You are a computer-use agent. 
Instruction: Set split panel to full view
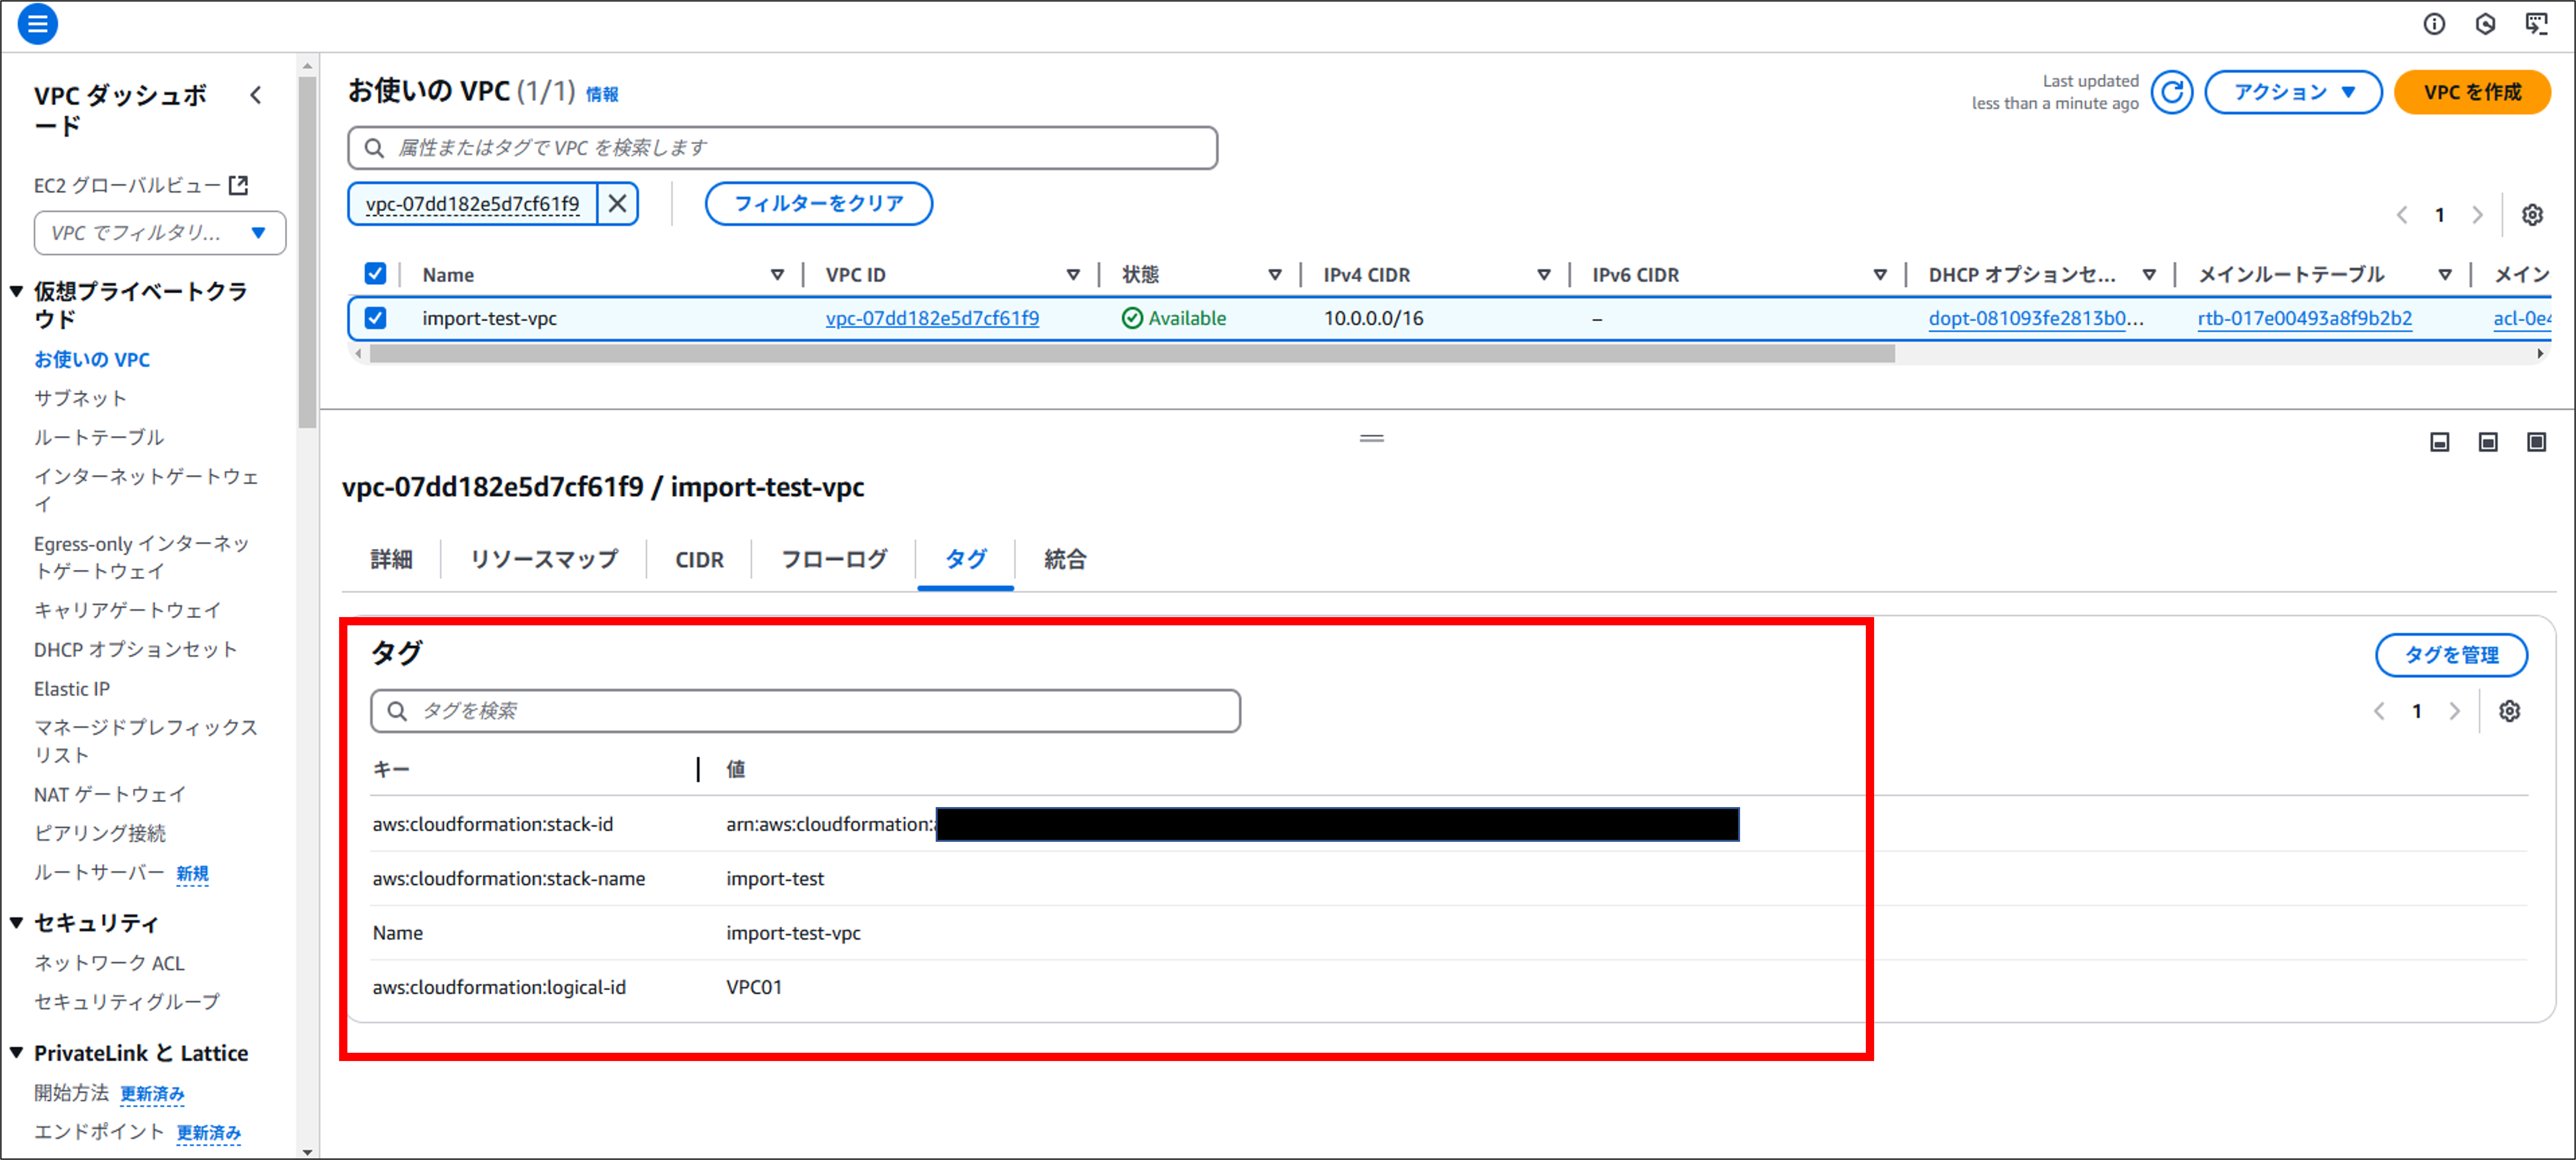tap(2536, 442)
